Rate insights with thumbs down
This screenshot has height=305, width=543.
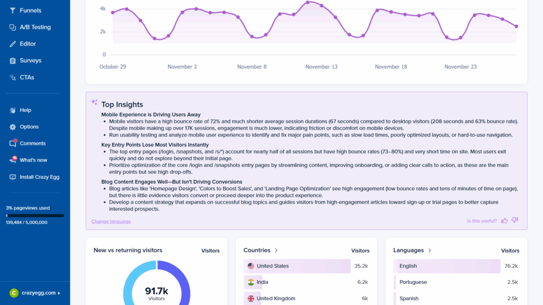tap(515, 220)
